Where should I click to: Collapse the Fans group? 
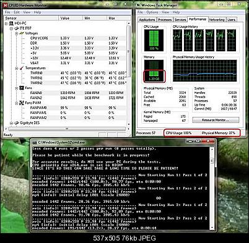pos(17,88)
